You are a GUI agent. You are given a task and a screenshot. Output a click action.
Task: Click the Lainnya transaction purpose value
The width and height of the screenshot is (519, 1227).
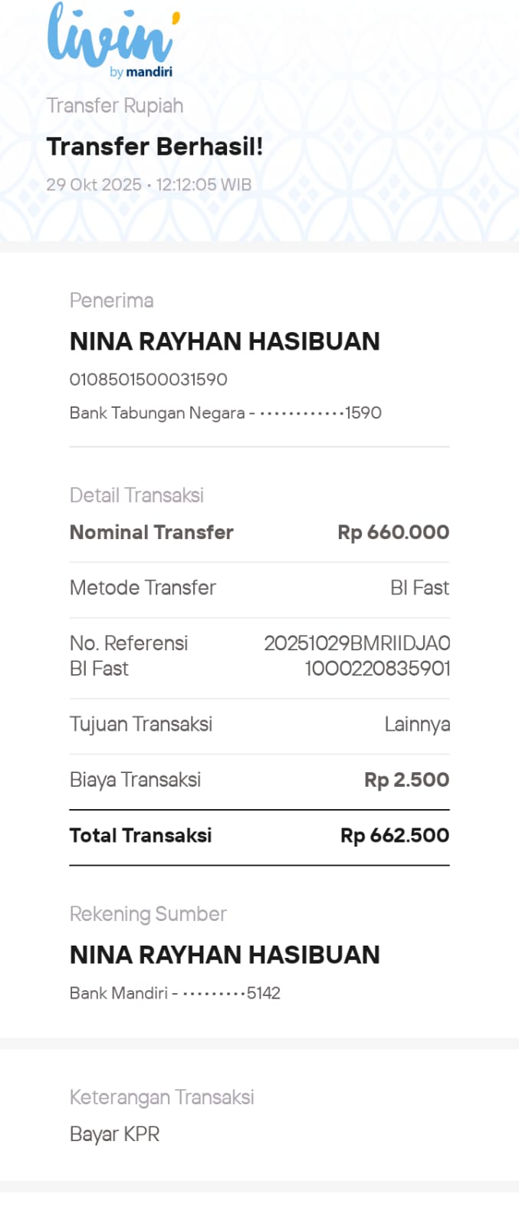417,725
